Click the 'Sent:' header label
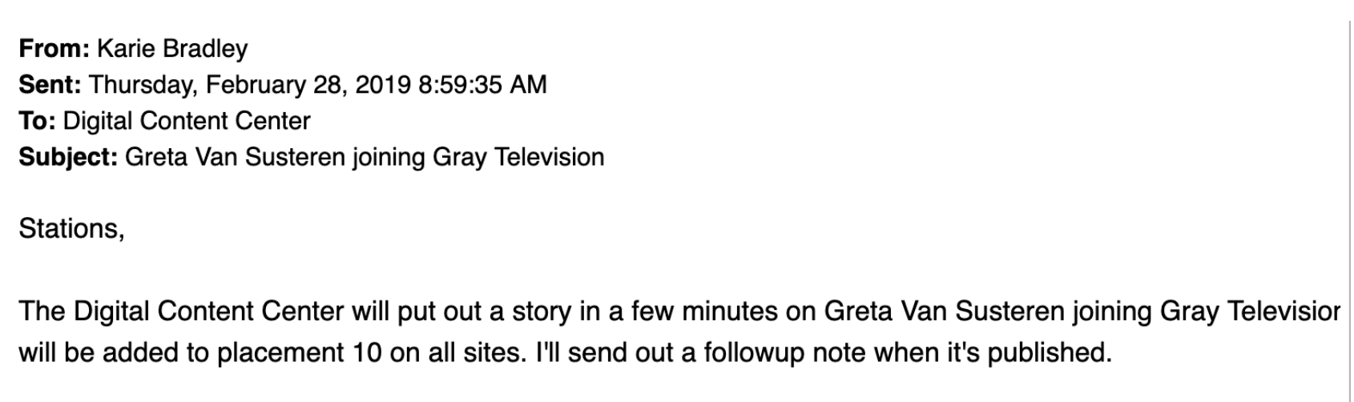This screenshot has height=402, width=1354. pos(50,85)
